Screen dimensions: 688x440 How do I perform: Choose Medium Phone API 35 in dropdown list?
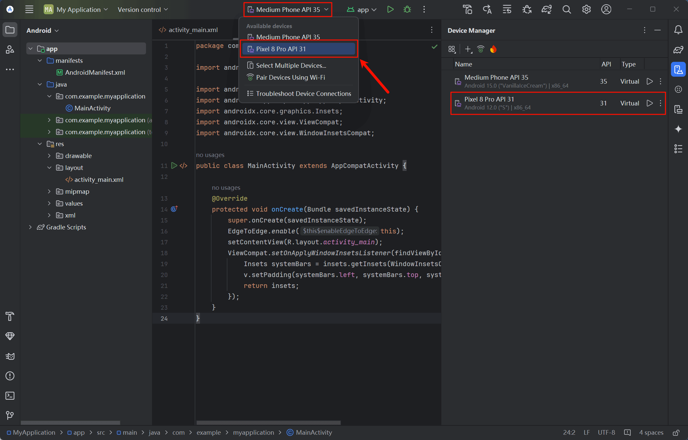point(299,37)
